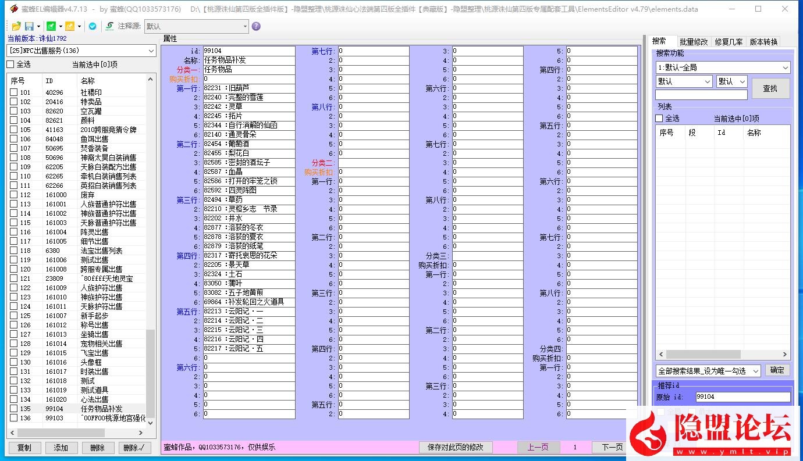Sort by the 名称 column header in left list
Screen dimensions: 803x461
[x=87, y=81]
